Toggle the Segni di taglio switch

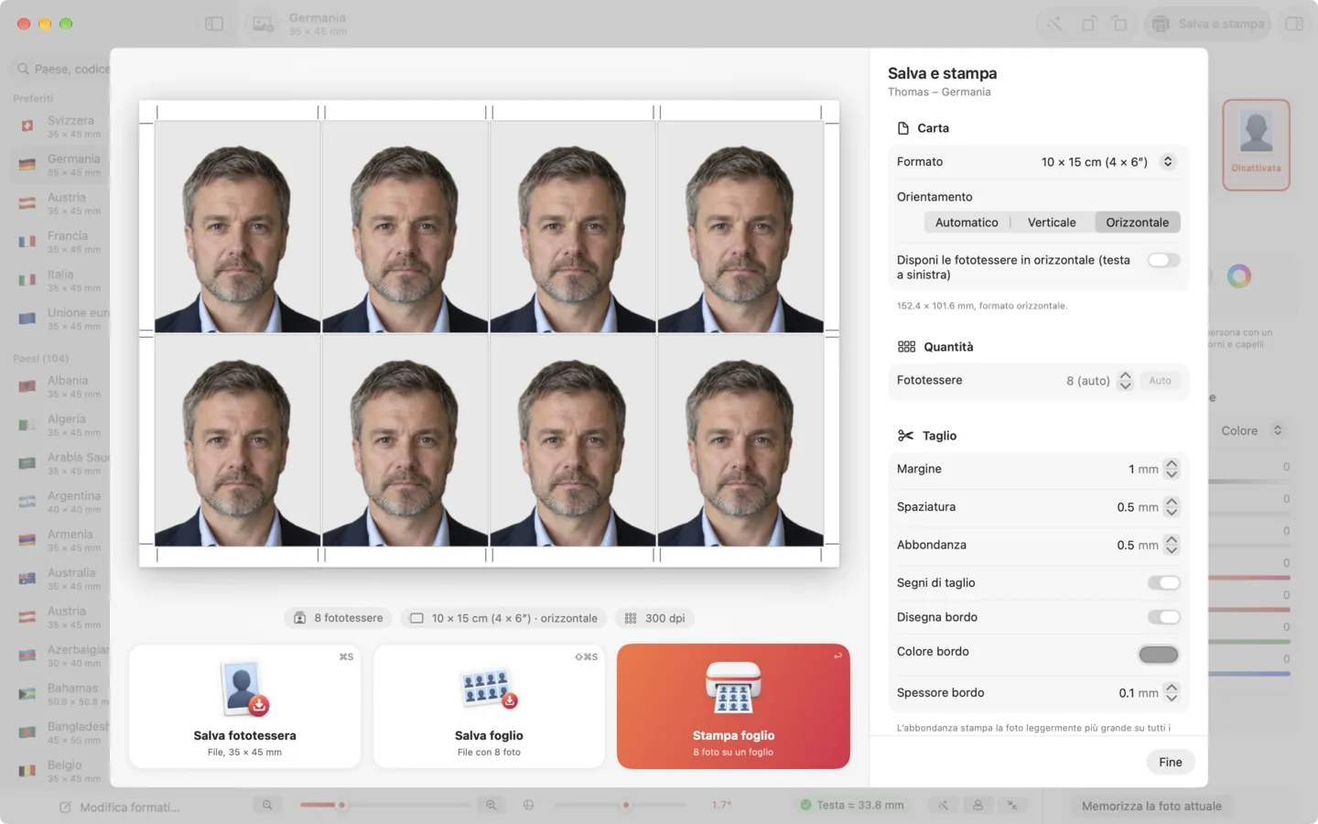pos(1164,582)
